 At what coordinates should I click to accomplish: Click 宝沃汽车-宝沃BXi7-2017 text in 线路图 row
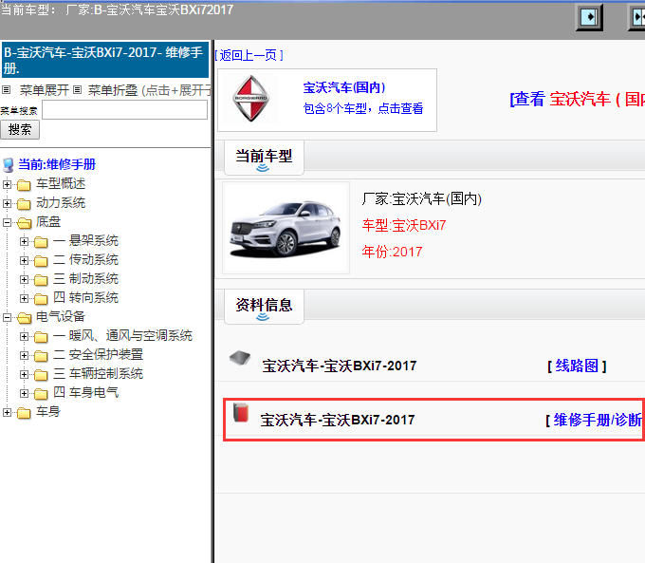340,366
